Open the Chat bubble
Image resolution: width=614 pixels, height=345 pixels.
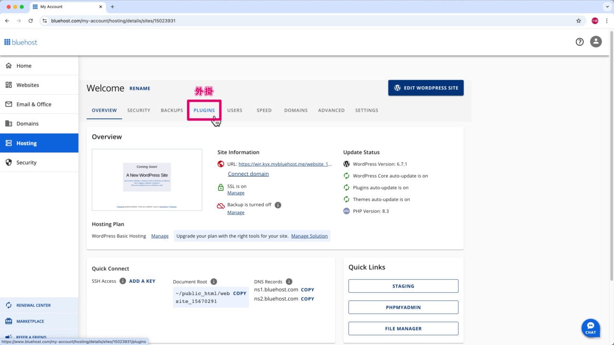pos(590,328)
